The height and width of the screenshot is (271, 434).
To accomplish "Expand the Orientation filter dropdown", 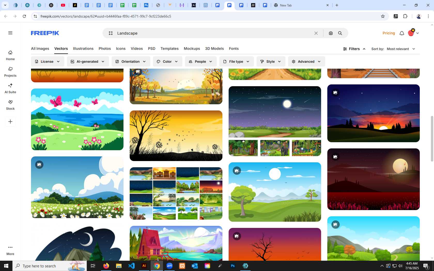I will pyautogui.click(x=131, y=61).
